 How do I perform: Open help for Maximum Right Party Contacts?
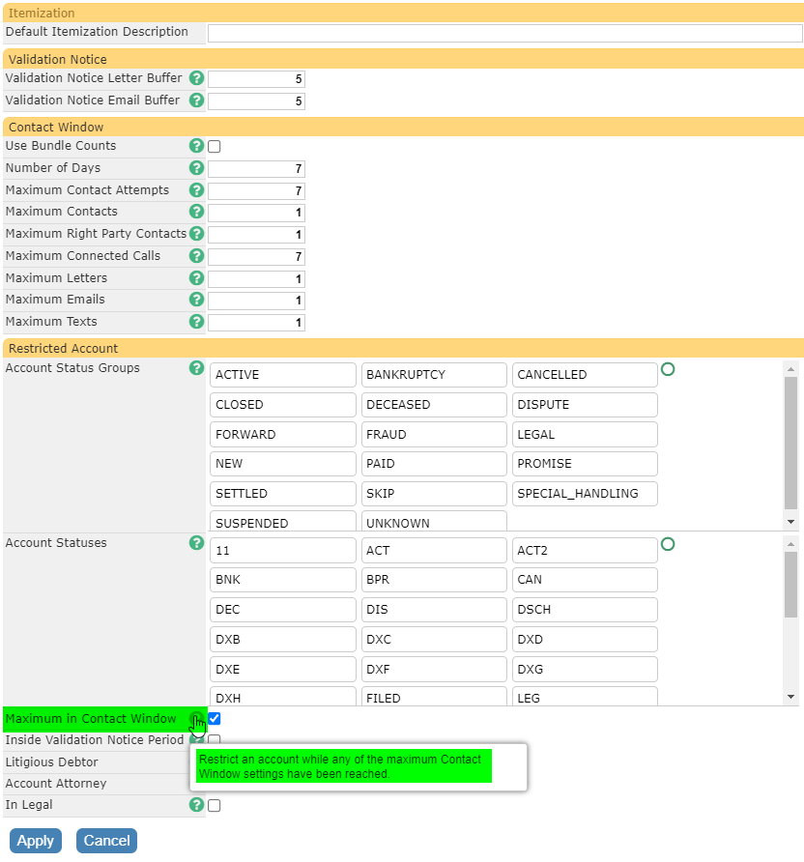point(196,233)
